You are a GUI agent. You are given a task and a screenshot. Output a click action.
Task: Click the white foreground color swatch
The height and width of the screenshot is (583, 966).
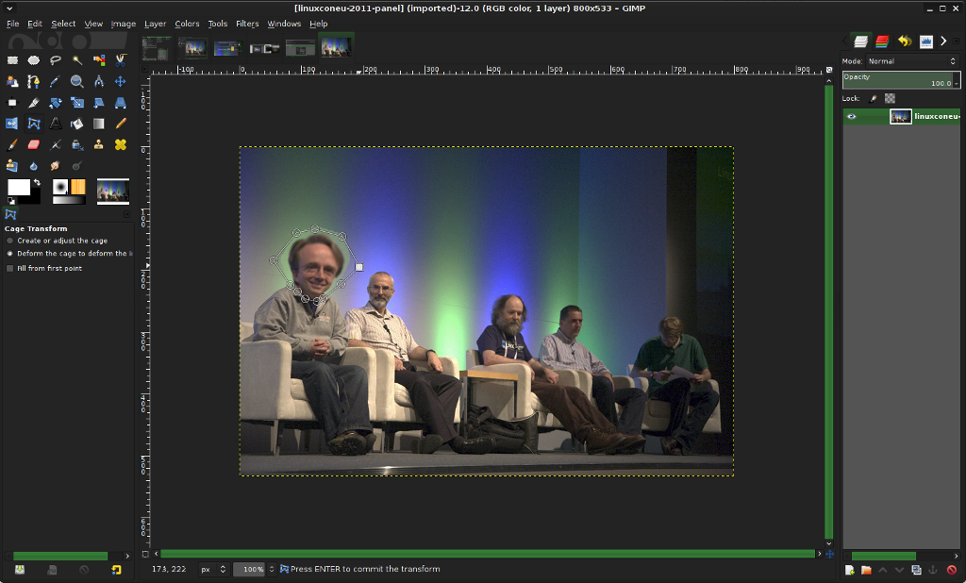(18, 187)
